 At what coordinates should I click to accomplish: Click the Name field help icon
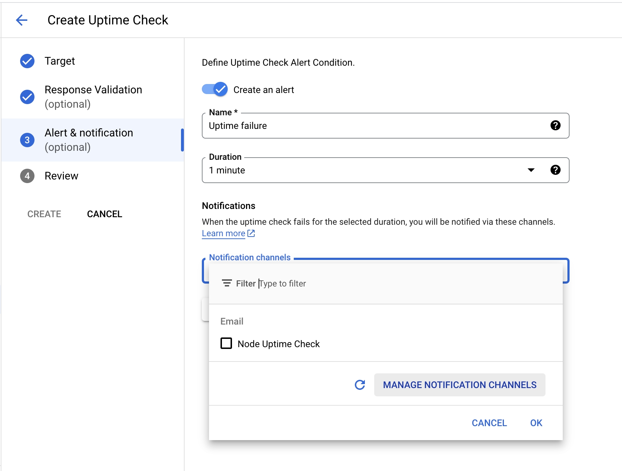[555, 126]
